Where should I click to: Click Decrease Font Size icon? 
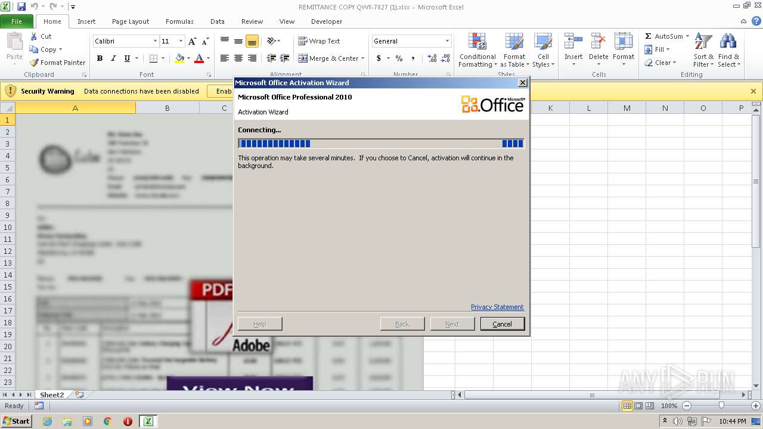point(205,41)
